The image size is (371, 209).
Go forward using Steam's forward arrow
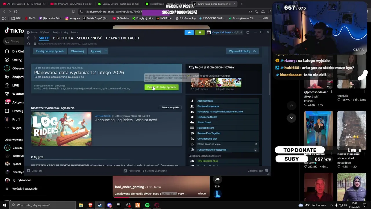point(34,38)
